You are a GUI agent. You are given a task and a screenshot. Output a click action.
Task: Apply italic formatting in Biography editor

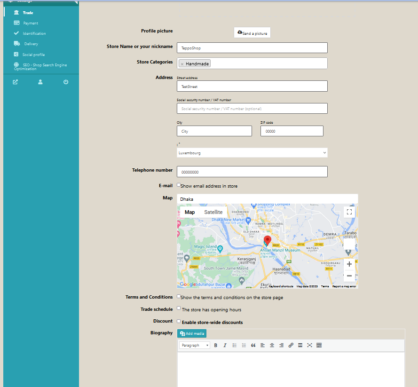225,345
